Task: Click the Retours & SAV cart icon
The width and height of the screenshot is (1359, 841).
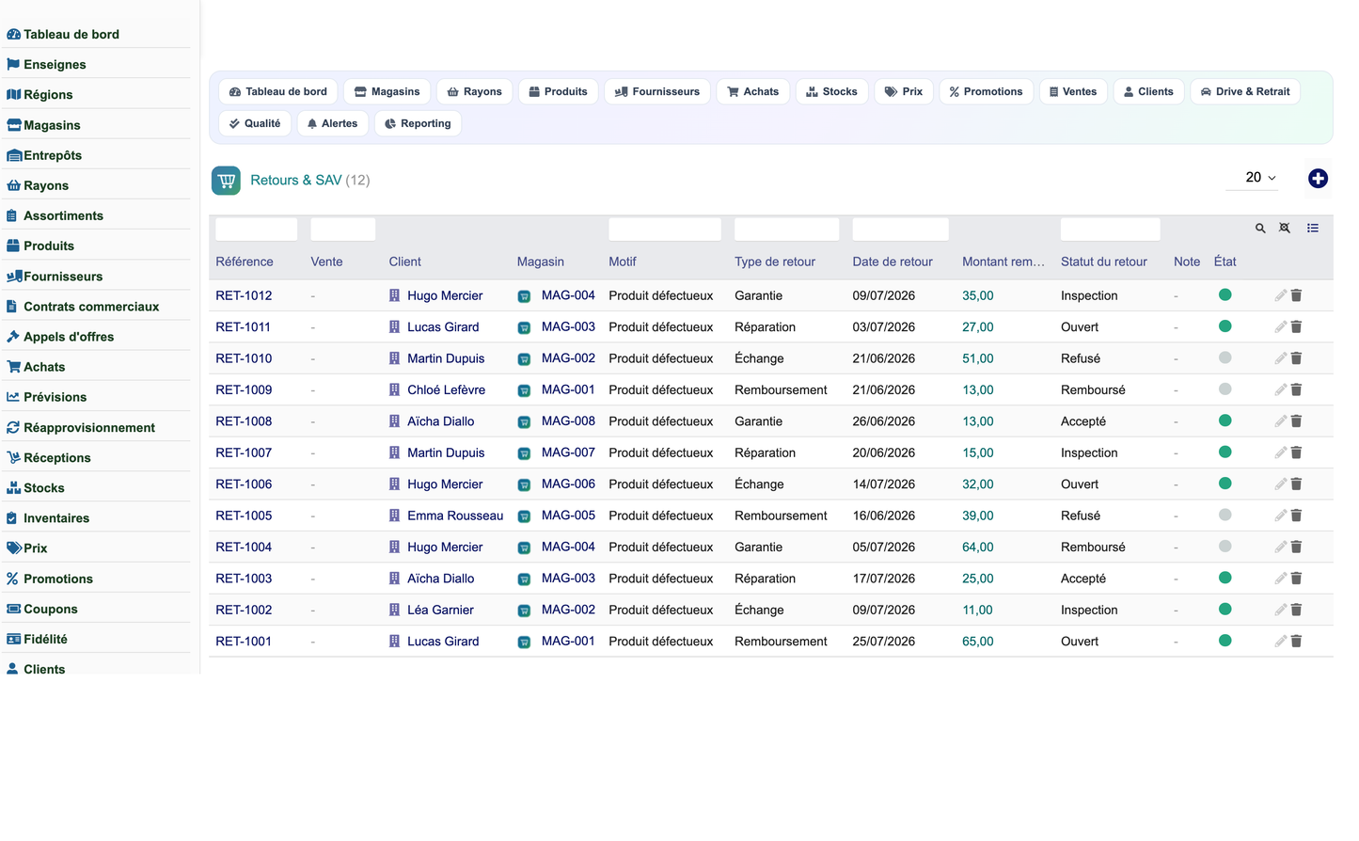Action: (226, 181)
